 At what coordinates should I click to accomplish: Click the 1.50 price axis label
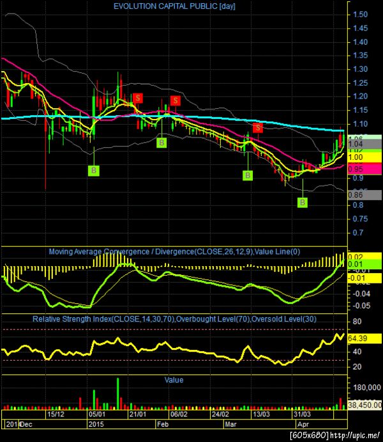tap(360, 15)
